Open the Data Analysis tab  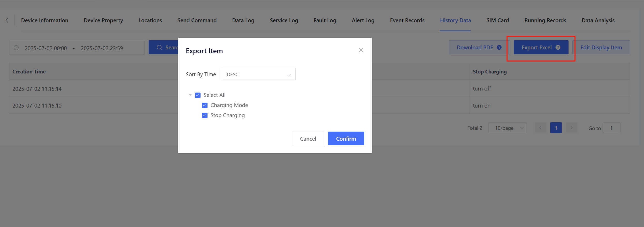(x=598, y=20)
